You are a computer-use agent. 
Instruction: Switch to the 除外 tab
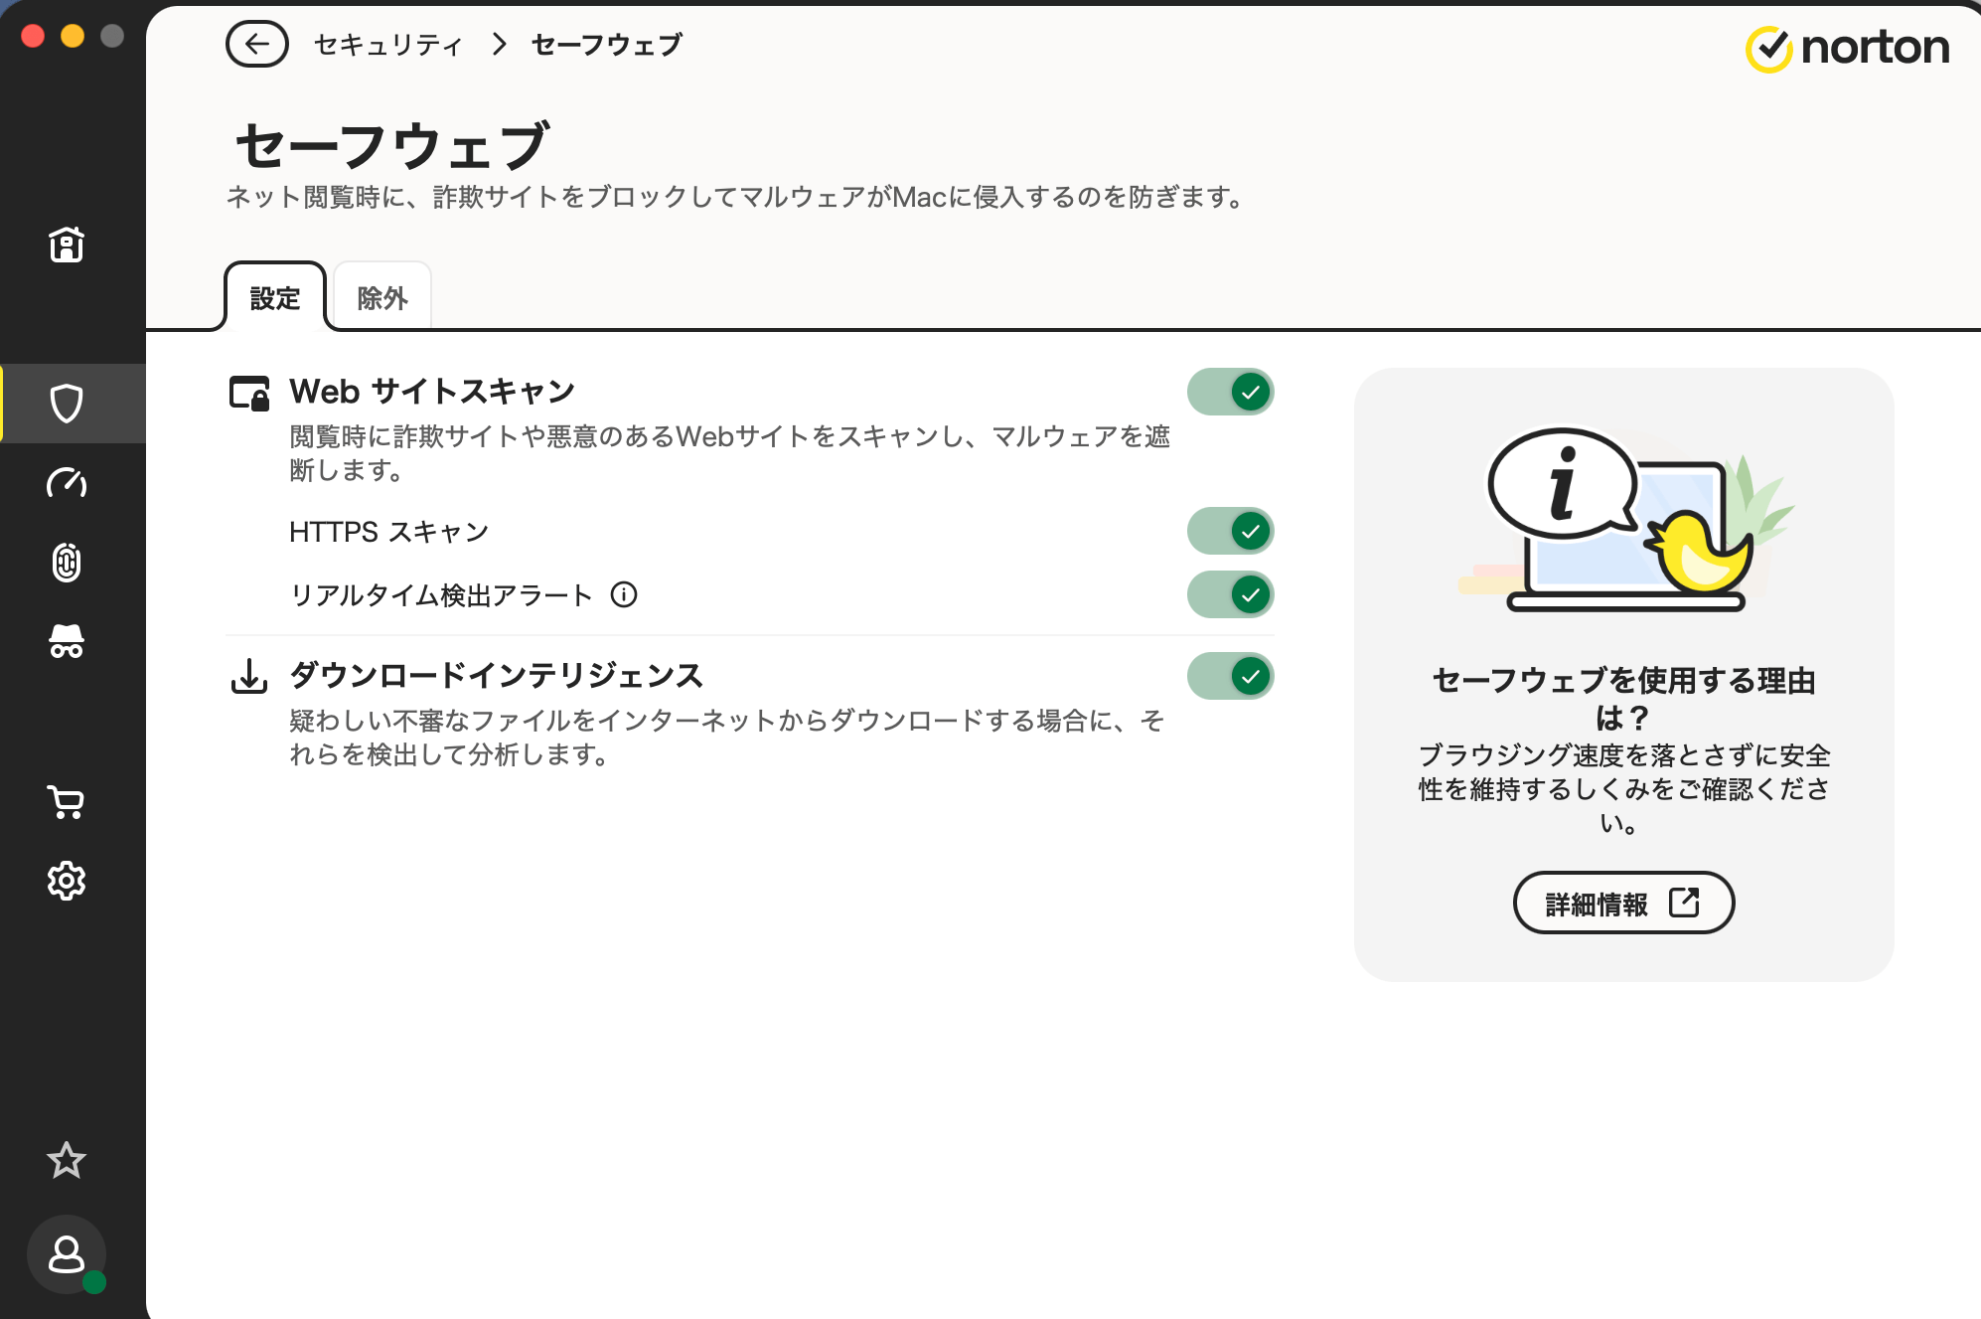[382, 297]
